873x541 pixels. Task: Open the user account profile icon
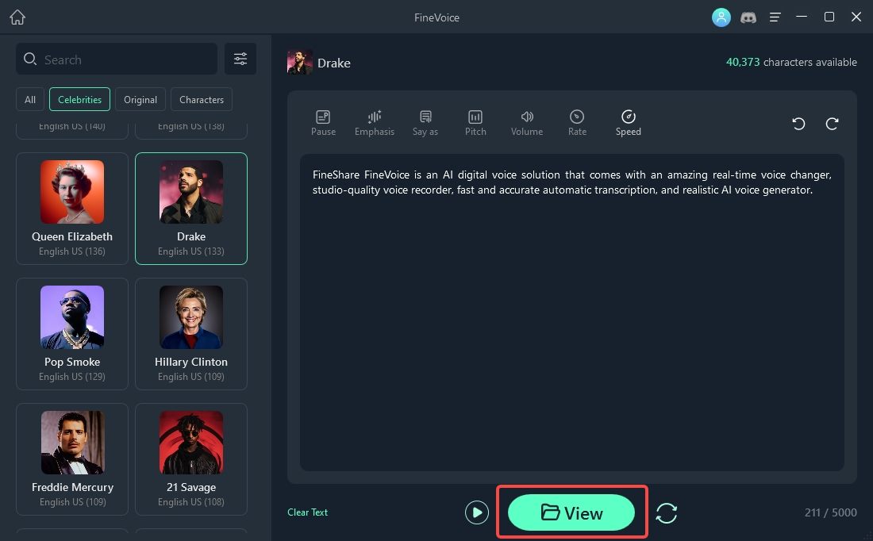pyautogui.click(x=721, y=17)
